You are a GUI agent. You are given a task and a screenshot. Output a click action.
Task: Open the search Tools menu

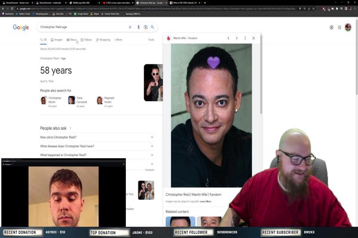tap(151, 40)
